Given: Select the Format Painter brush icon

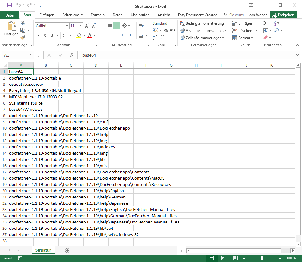Looking at the screenshot, I should (23, 37).
